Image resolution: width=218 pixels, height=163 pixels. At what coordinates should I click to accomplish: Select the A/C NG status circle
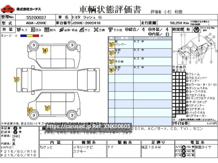click(x=183, y=147)
